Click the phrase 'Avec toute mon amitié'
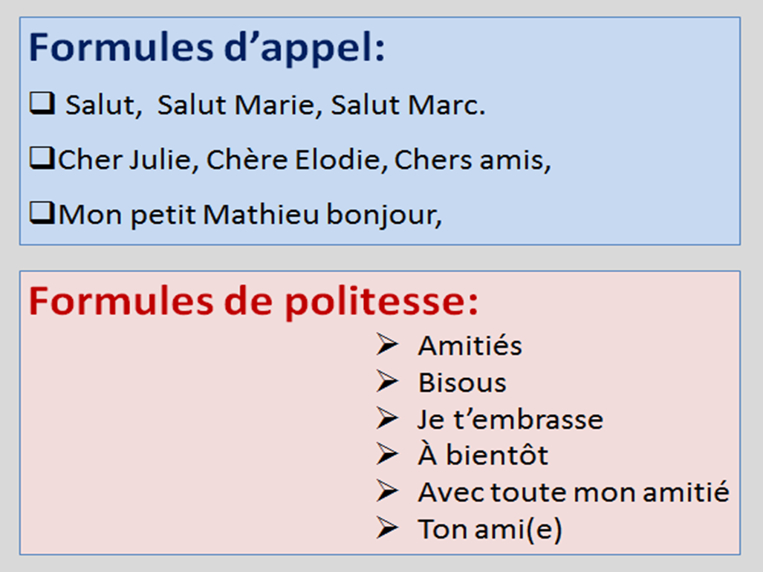763x572 pixels. point(574,492)
